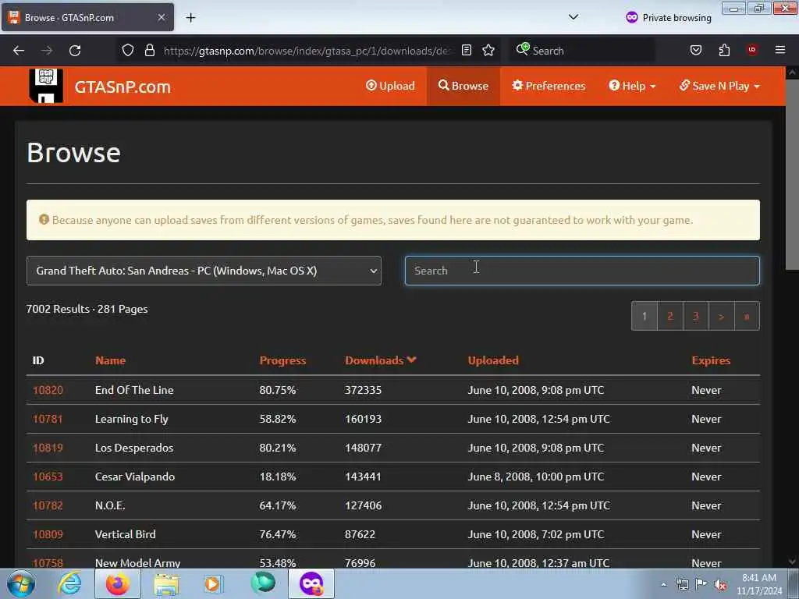Screen dimensions: 799x599
Task: Sort table by Name column
Action: [x=110, y=360]
